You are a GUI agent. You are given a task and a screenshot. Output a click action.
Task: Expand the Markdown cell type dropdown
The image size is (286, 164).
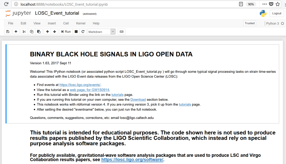[101, 32]
